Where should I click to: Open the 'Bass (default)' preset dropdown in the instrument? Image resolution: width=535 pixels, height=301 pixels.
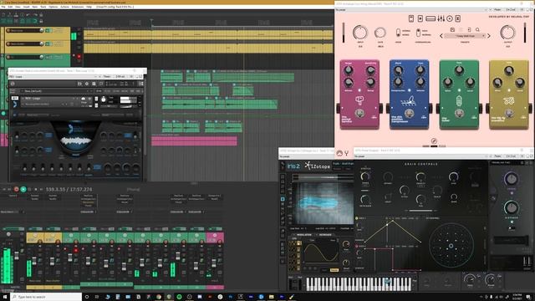click(57, 91)
